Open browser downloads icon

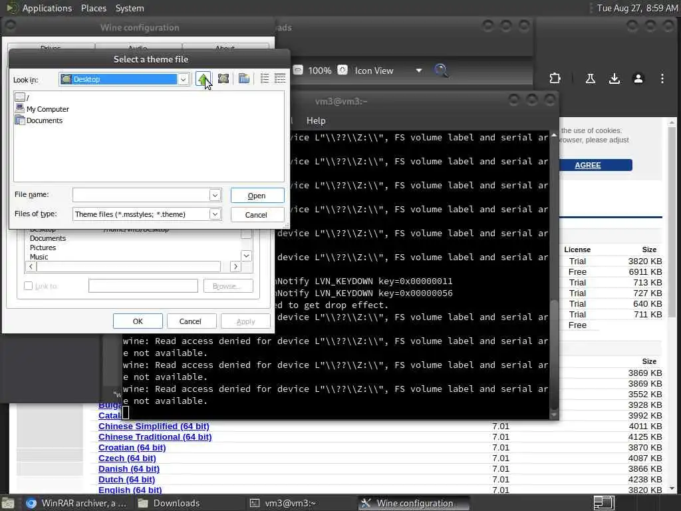click(614, 79)
